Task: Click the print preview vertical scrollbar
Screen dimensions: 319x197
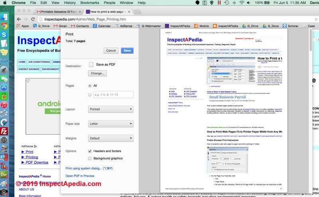Action: coord(311,40)
